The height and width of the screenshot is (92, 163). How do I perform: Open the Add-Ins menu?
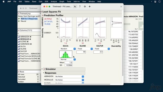76,2
